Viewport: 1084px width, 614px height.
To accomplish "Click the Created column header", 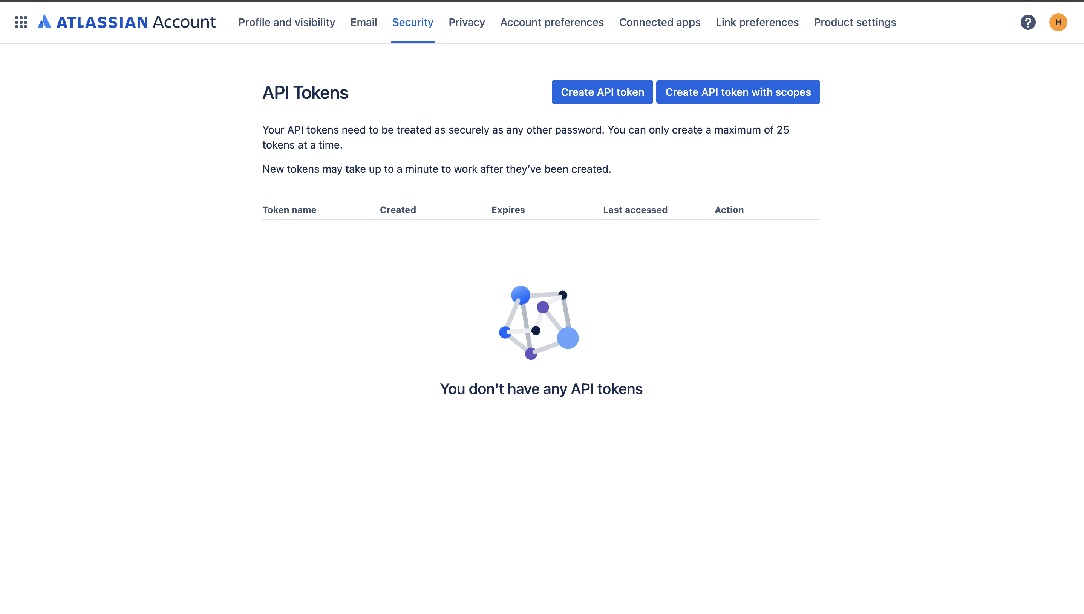I will tap(398, 210).
